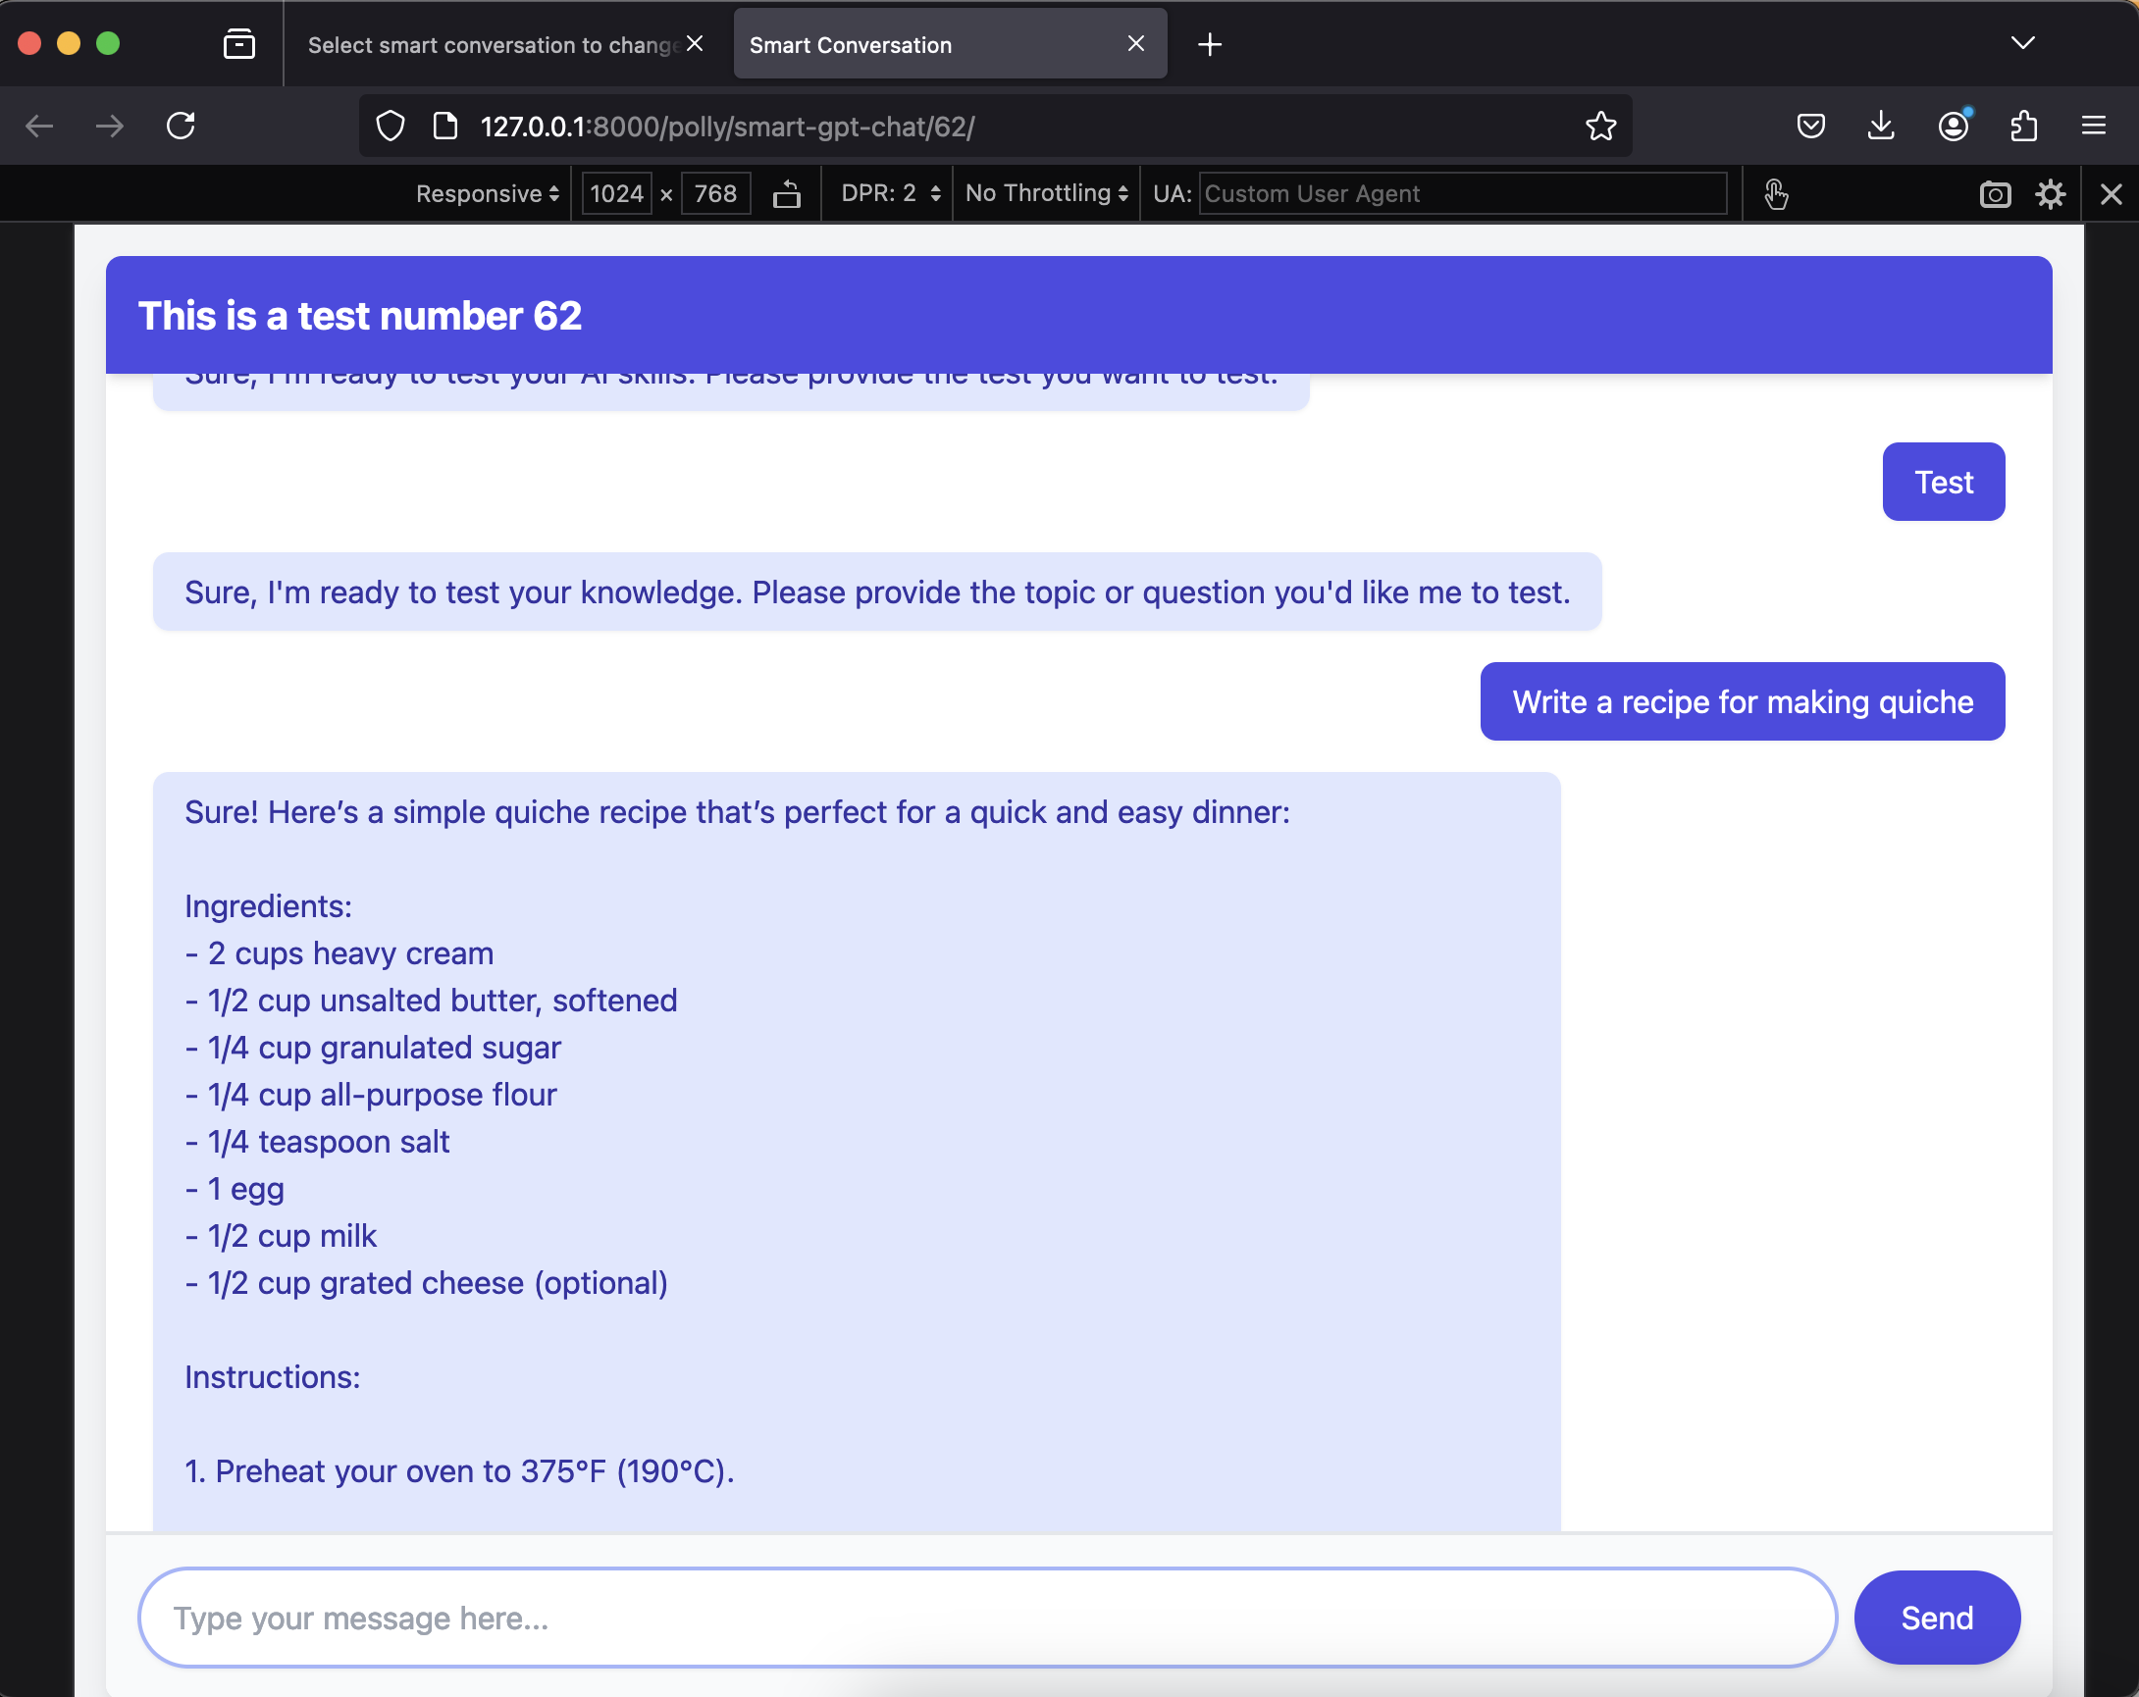Viewport: 2139px width, 1697px height.
Task: Open the Firefox account icon
Action: pos(1953,126)
